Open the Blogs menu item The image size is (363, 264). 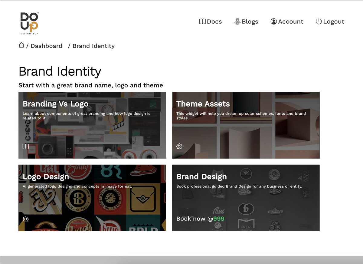(246, 21)
